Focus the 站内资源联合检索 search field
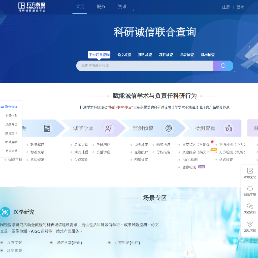The image size is (258, 258). 145,66
